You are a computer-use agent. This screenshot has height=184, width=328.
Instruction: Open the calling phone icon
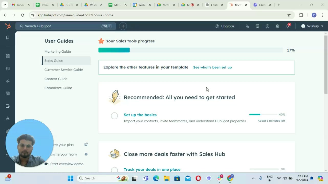click(x=247, y=26)
